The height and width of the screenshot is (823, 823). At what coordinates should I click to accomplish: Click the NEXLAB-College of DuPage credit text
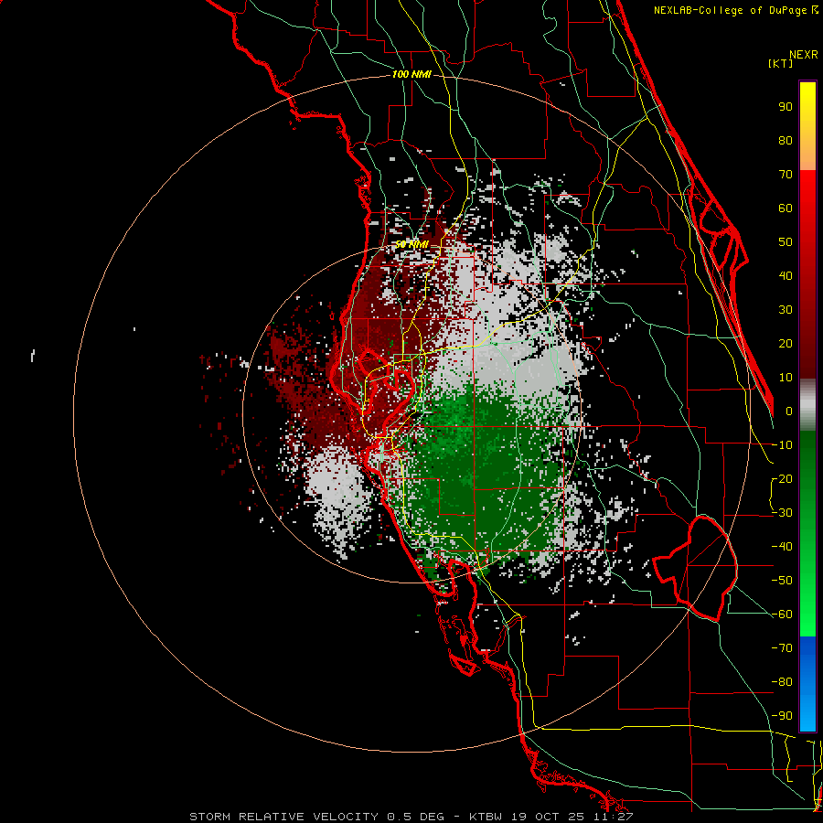[x=735, y=10]
